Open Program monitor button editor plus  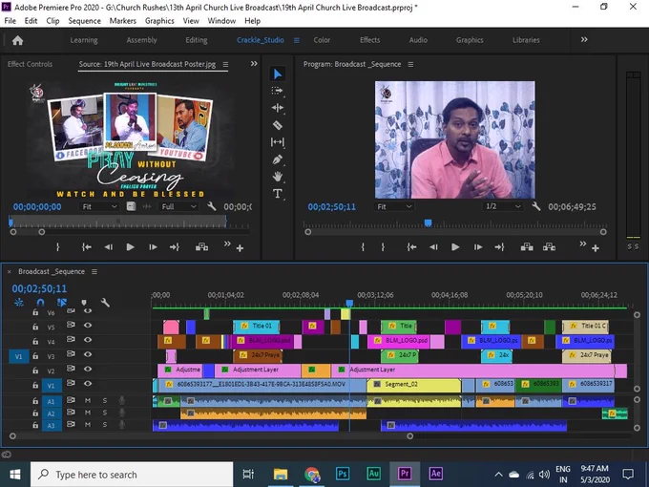(x=596, y=248)
